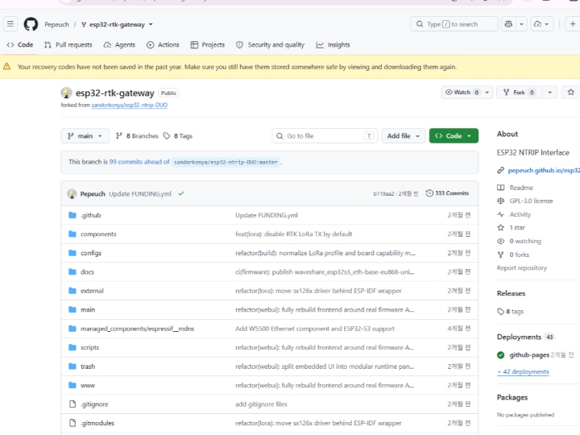Click the pulse icon next to Activity

coord(500,214)
